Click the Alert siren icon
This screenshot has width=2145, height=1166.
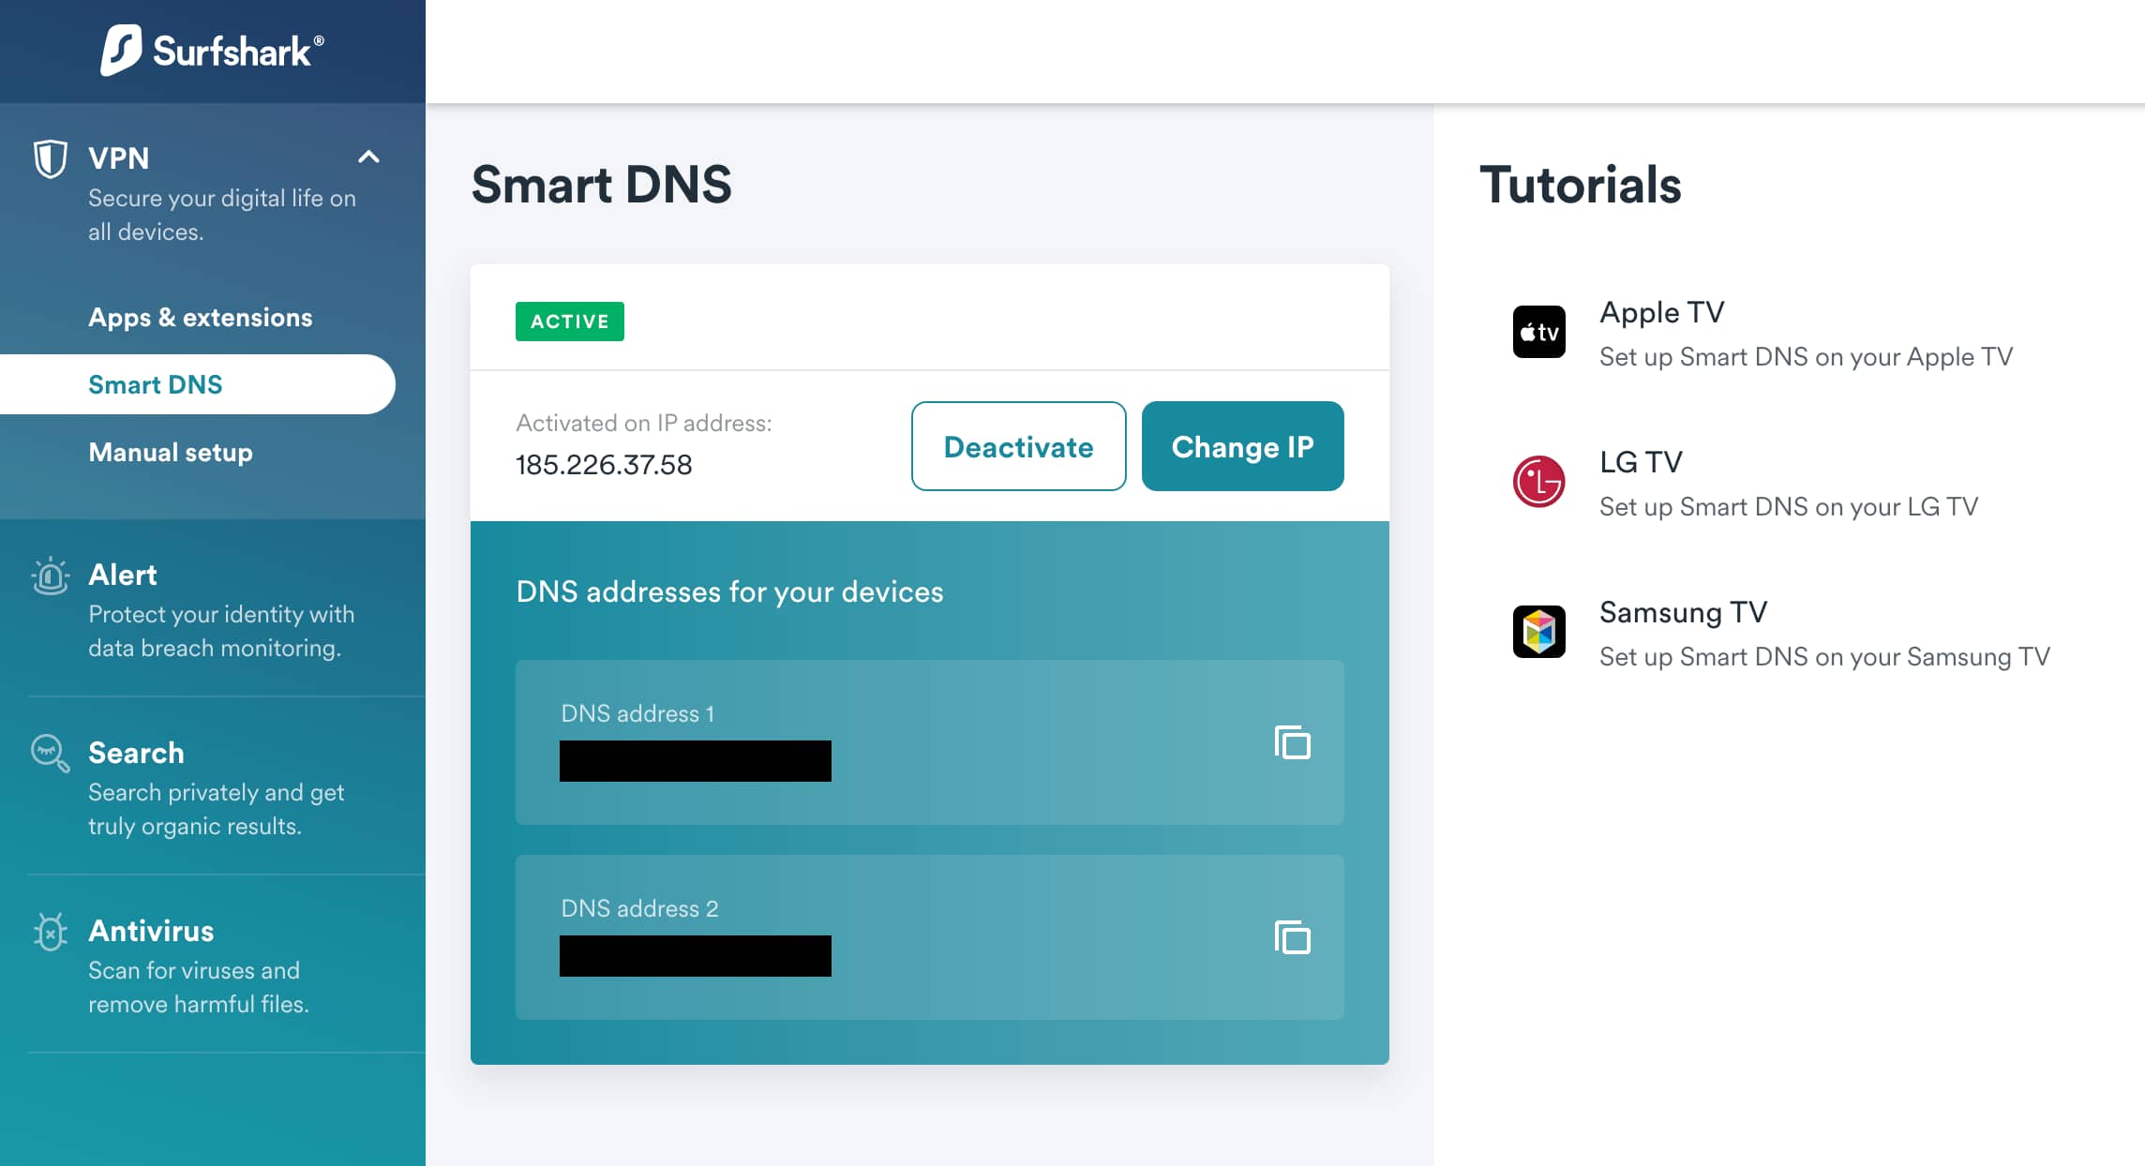pos(51,576)
